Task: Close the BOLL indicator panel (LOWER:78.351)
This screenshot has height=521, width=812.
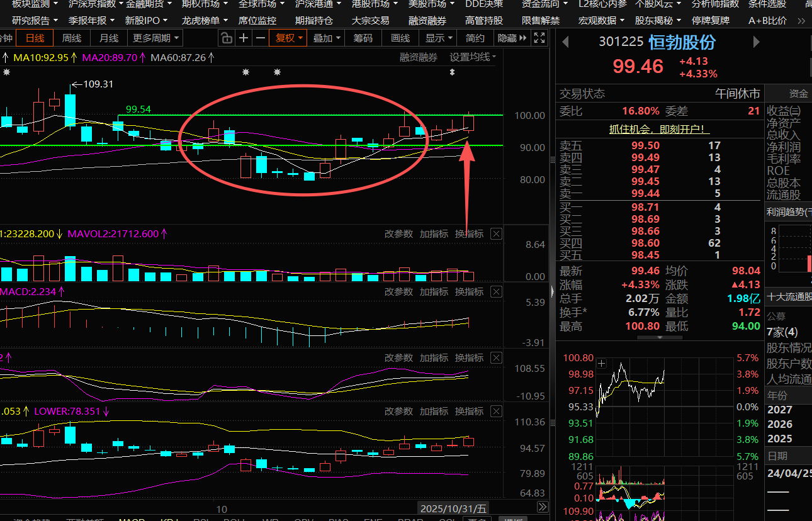Action: coord(496,412)
